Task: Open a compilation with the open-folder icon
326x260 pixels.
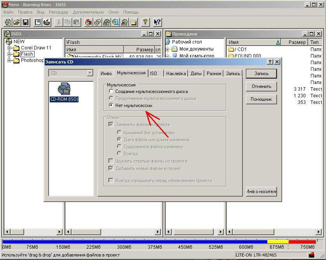Action: (17, 22)
